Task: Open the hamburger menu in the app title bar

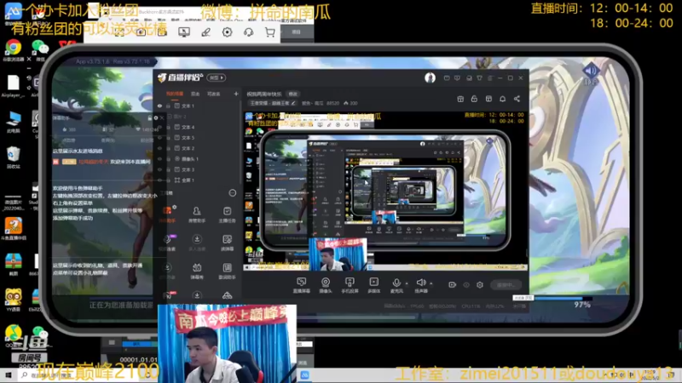Action: tap(490, 78)
